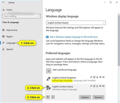Click handwriting icon in English (United States) row
120x103 pixels.
click(x=100, y=86)
